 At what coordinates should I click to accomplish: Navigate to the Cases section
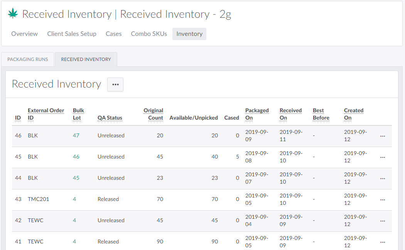click(x=113, y=34)
